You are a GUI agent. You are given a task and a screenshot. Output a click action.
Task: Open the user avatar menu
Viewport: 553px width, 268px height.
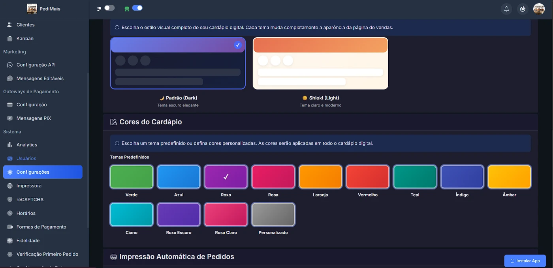[x=539, y=9]
